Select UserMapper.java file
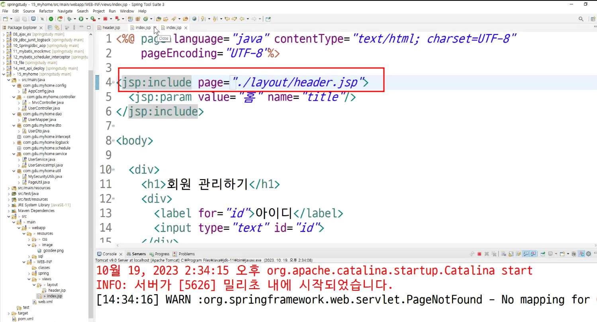Screen dimensions: 597x322 42,120
